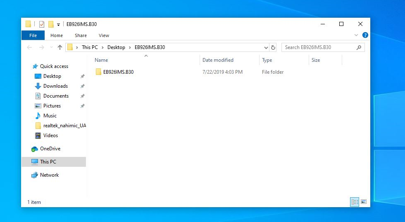Image resolution: width=405 pixels, height=222 pixels.
Task: Open the Customize Quick Access Toolbar dropdown
Action: (59, 25)
